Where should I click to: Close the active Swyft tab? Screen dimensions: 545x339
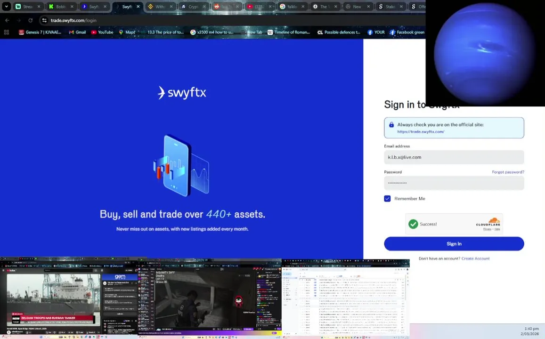tap(138, 7)
